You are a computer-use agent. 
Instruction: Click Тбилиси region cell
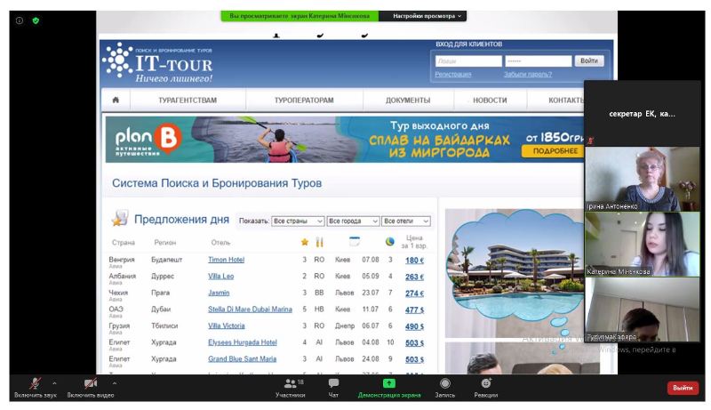[x=164, y=326]
